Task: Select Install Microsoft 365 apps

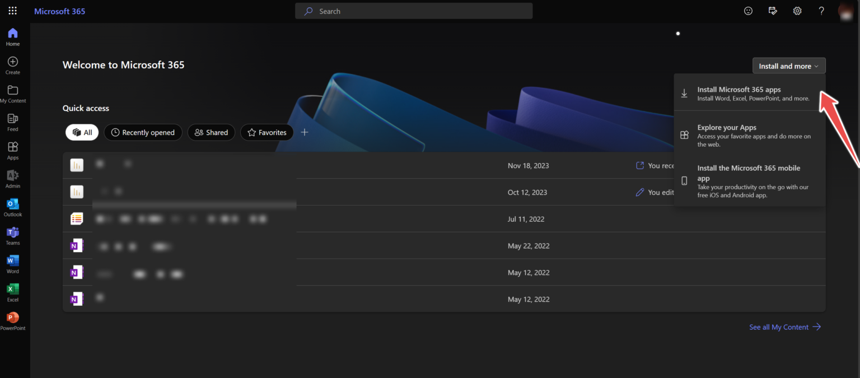Action: pos(739,93)
